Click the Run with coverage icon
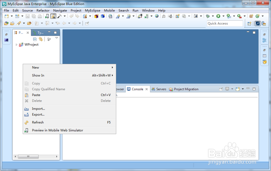271x171 pixels. click(x=229, y=16)
